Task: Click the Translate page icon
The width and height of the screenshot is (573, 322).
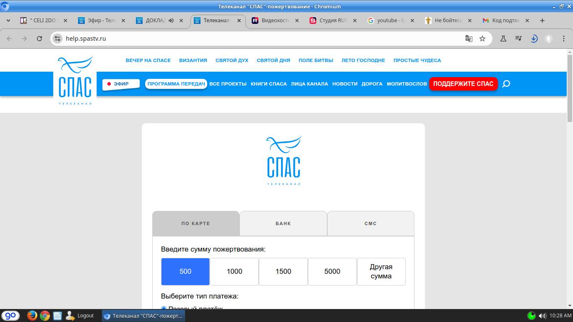Action: click(x=469, y=39)
